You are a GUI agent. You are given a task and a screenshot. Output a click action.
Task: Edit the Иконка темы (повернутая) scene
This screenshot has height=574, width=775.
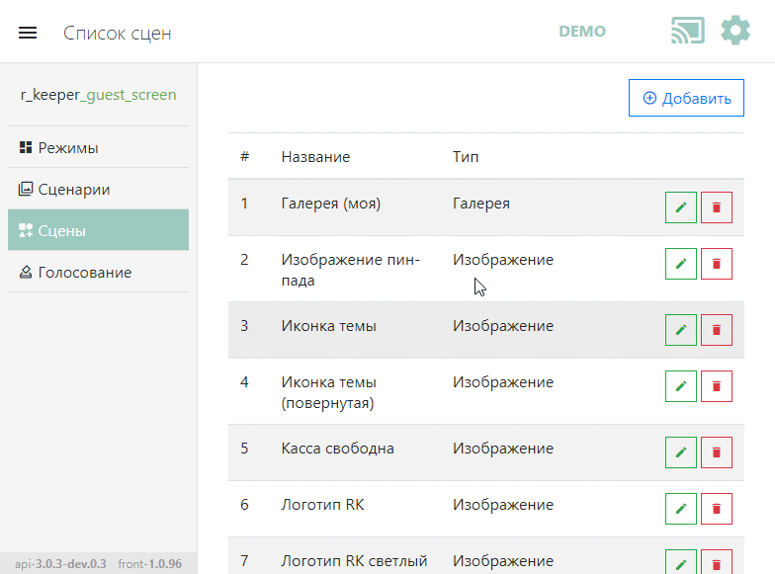click(x=680, y=386)
